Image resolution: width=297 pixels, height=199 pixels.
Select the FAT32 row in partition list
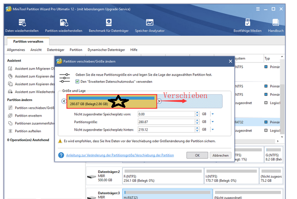point(257,122)
